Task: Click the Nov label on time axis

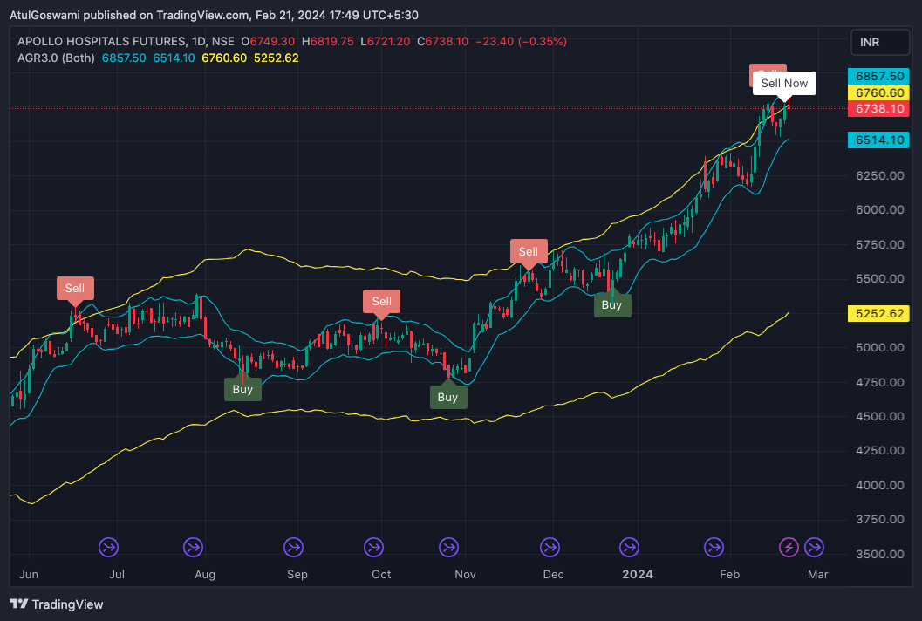Action: (x=465, y=575)
